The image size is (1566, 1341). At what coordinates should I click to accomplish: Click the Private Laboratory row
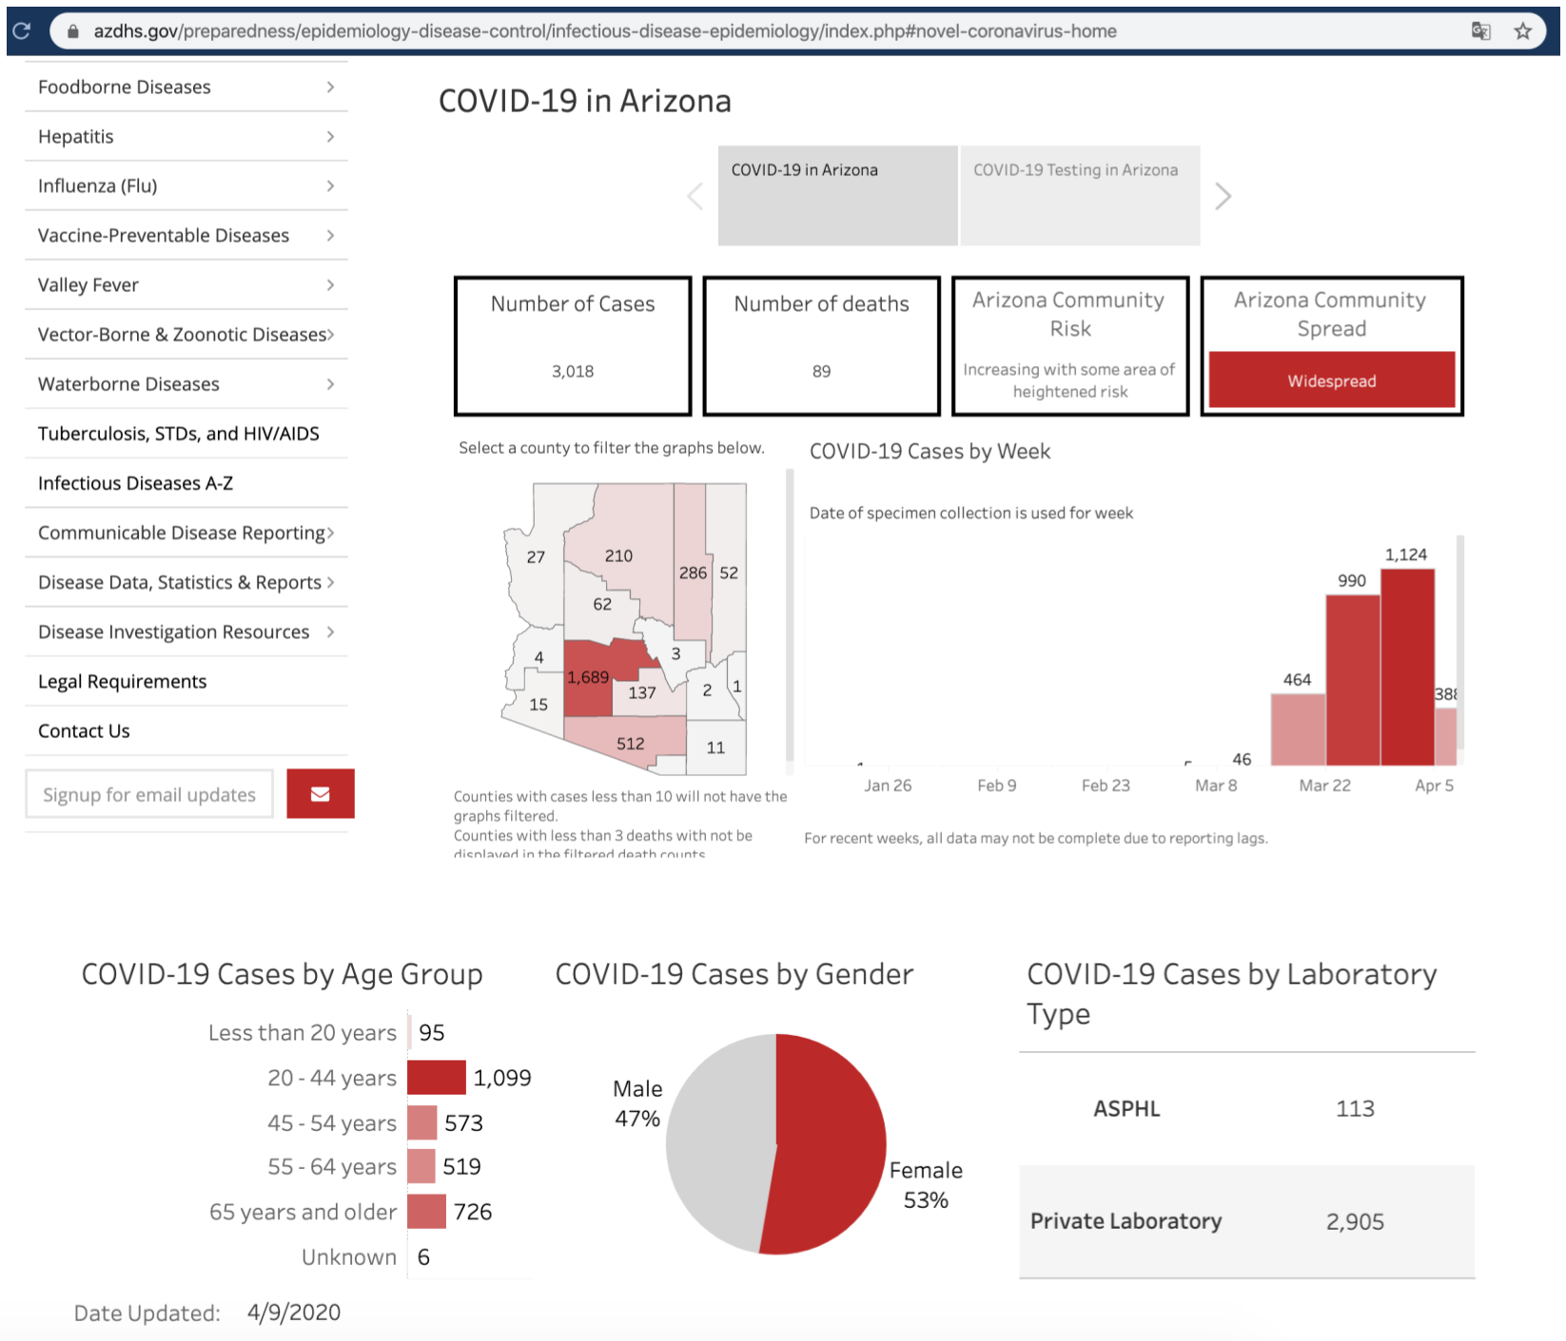(x=1247, y=1221)
